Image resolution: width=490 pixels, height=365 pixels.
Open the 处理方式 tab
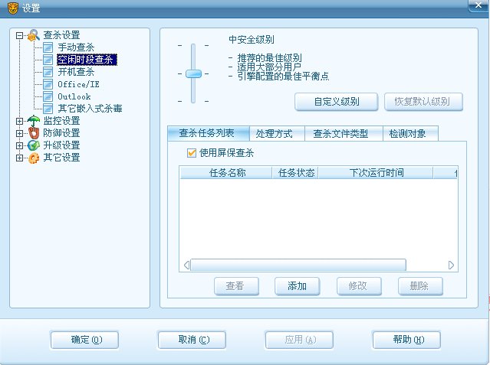(x=277, y=134)
